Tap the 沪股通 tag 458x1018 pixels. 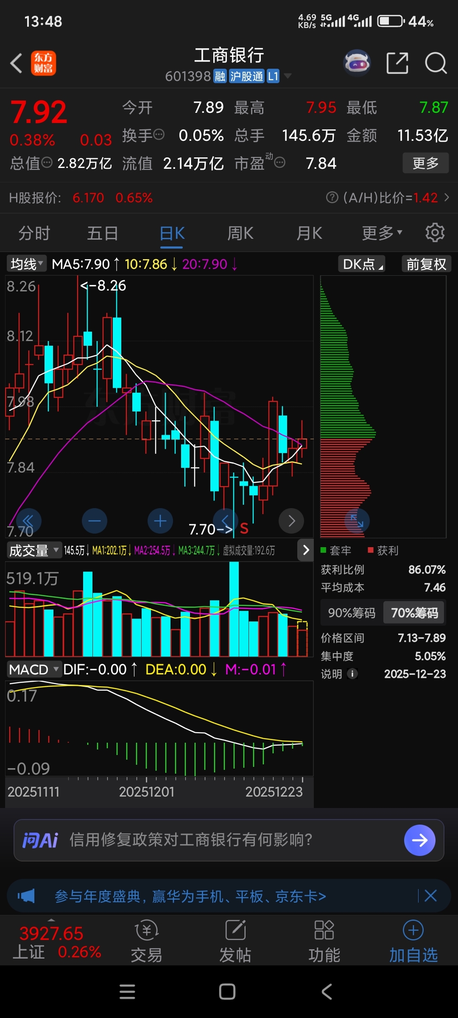pos(247,76)
